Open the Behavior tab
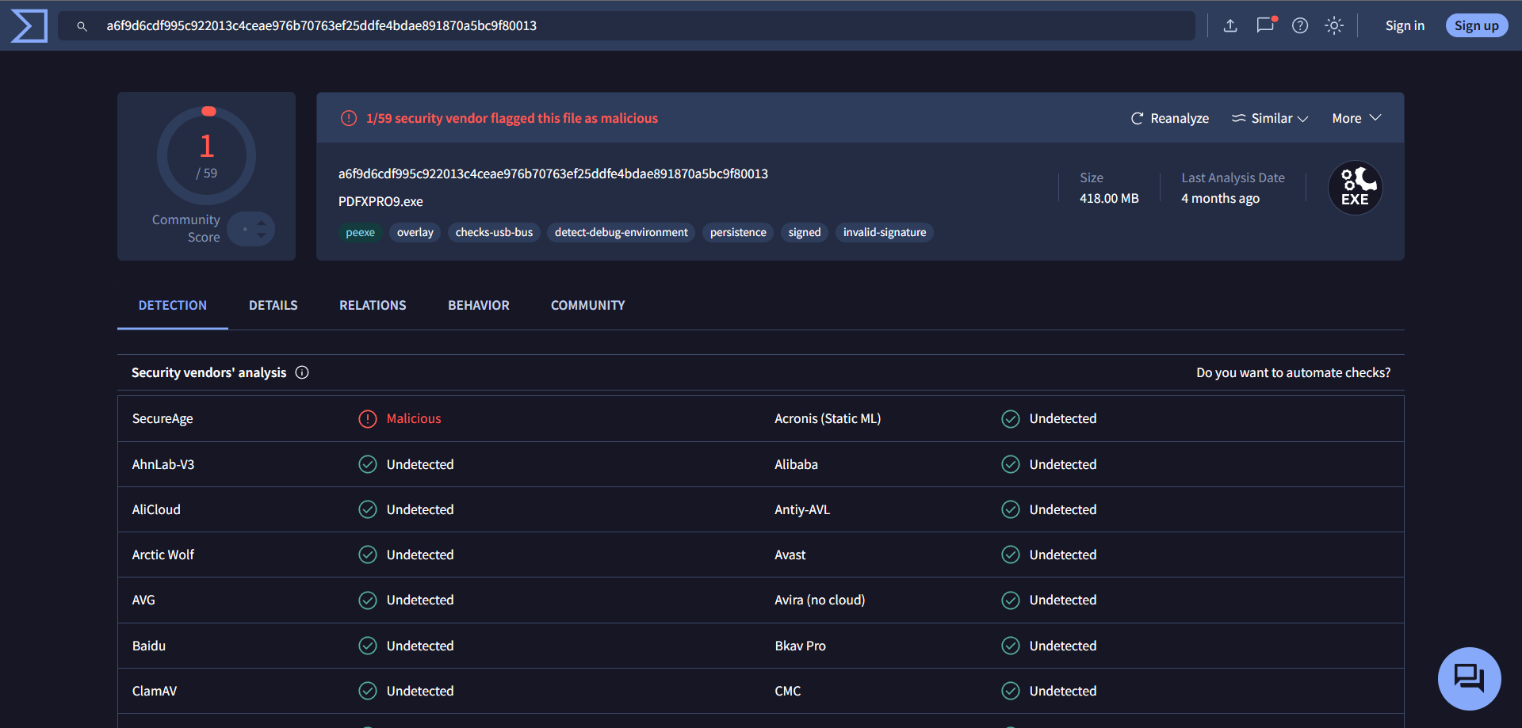The image size is (1522, 728). [478, 305]
